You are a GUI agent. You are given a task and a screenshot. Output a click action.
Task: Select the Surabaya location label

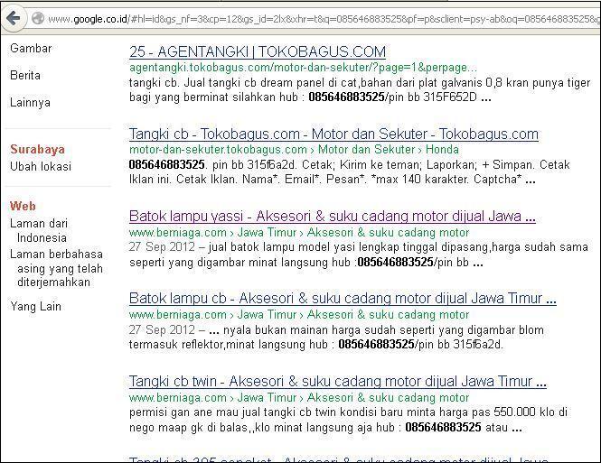37,149
